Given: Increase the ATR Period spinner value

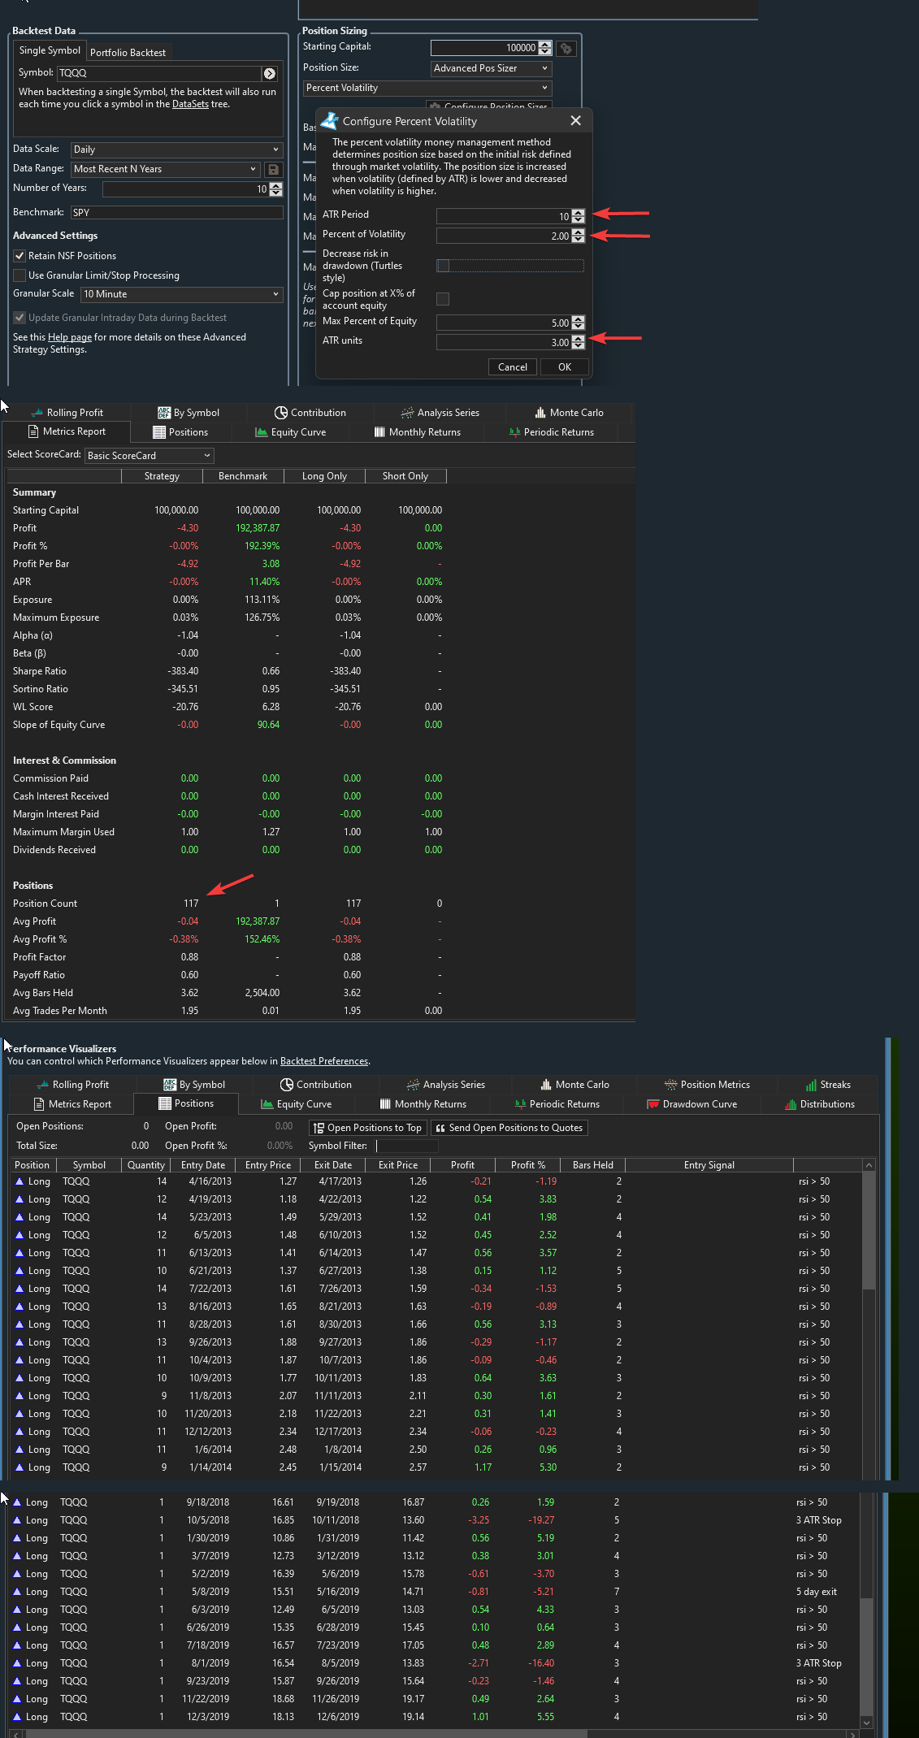Looking at the screenshot, I should 578,213.
